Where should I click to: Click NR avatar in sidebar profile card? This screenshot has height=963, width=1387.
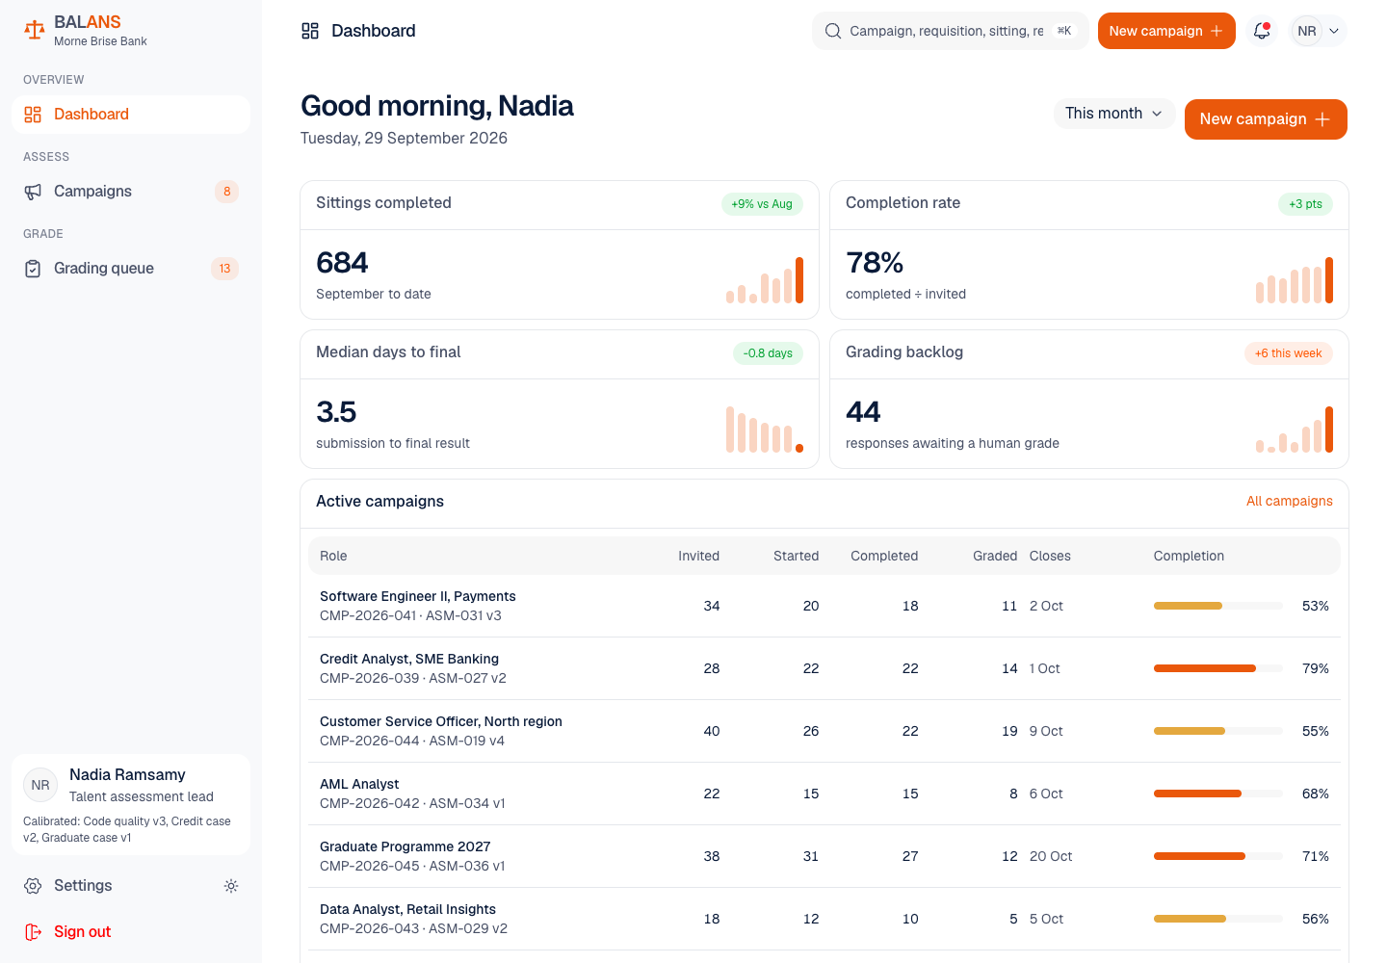(40, 785)
